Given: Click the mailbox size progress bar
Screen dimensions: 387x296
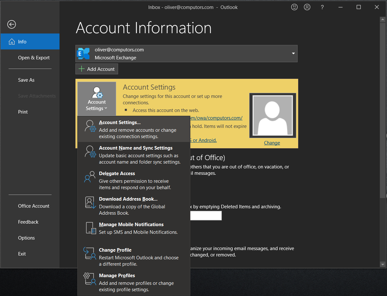Looking at the screenshot, I should 206,216.
